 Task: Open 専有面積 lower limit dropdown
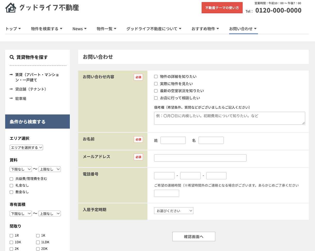pyautogui.click(x=21, y=213)
